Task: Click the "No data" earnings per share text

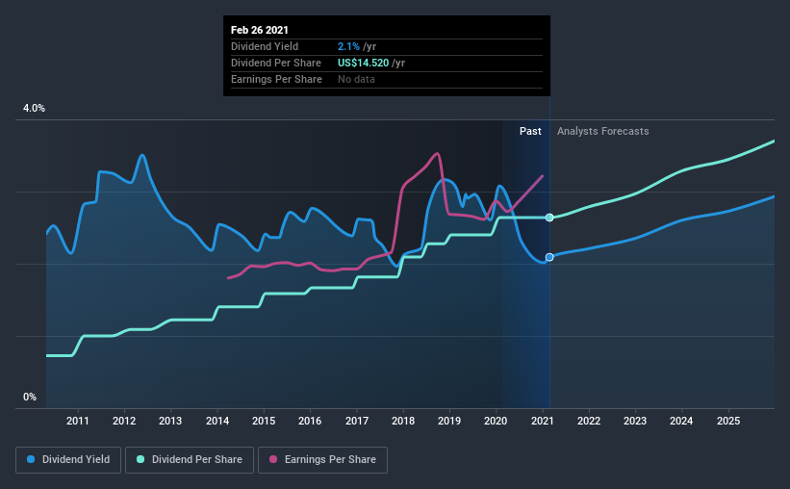Action: pyautogui.click(x=359, y=79)
